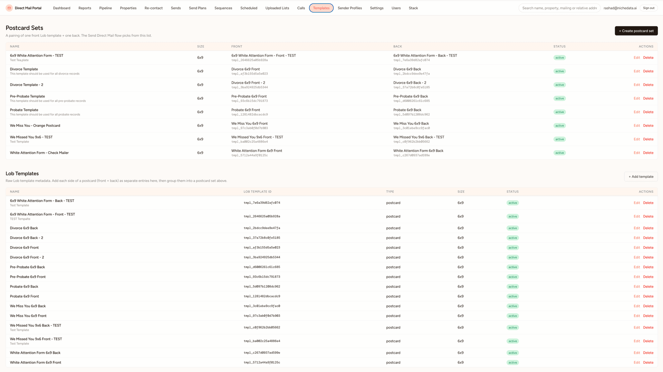Image resolution: width=663 pixels, height=372 pixels.
Task: Click active status badge of Probate Template set
Action: point(559,112)
